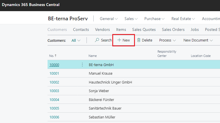The height and width of the screenshot is (123, 220).
Task: Click sort arrow next to No. column
Action: (56, 55)
